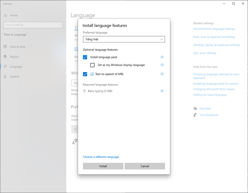The width and height of the screenshot is (248, 193).
Task: Click the Text-to-speech (4 MB) label
Action: [109, 74]
